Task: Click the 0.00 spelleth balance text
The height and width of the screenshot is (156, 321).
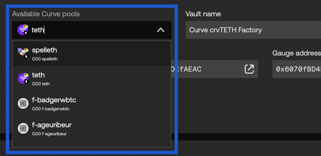Action: (45, 59)
